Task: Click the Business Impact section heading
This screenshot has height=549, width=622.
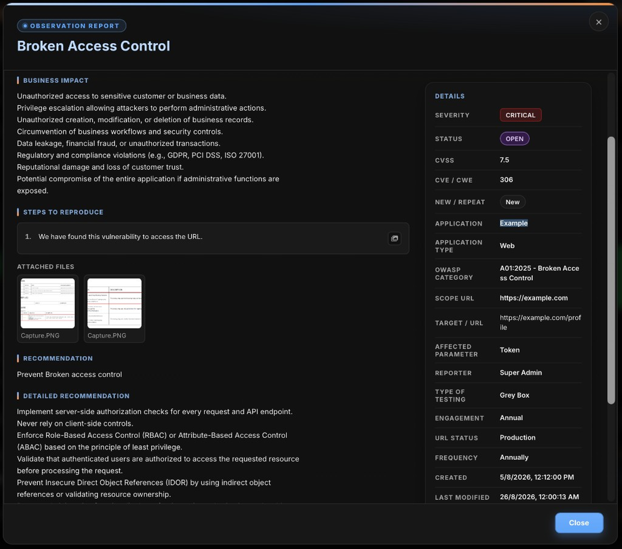Action: pos(56,81)
